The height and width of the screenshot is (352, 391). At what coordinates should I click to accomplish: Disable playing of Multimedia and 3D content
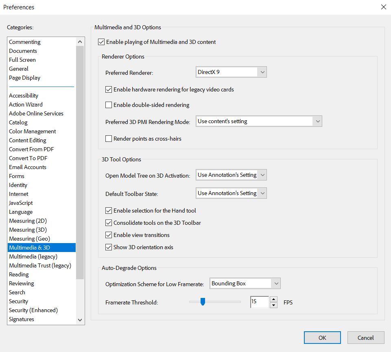point(100,42)
